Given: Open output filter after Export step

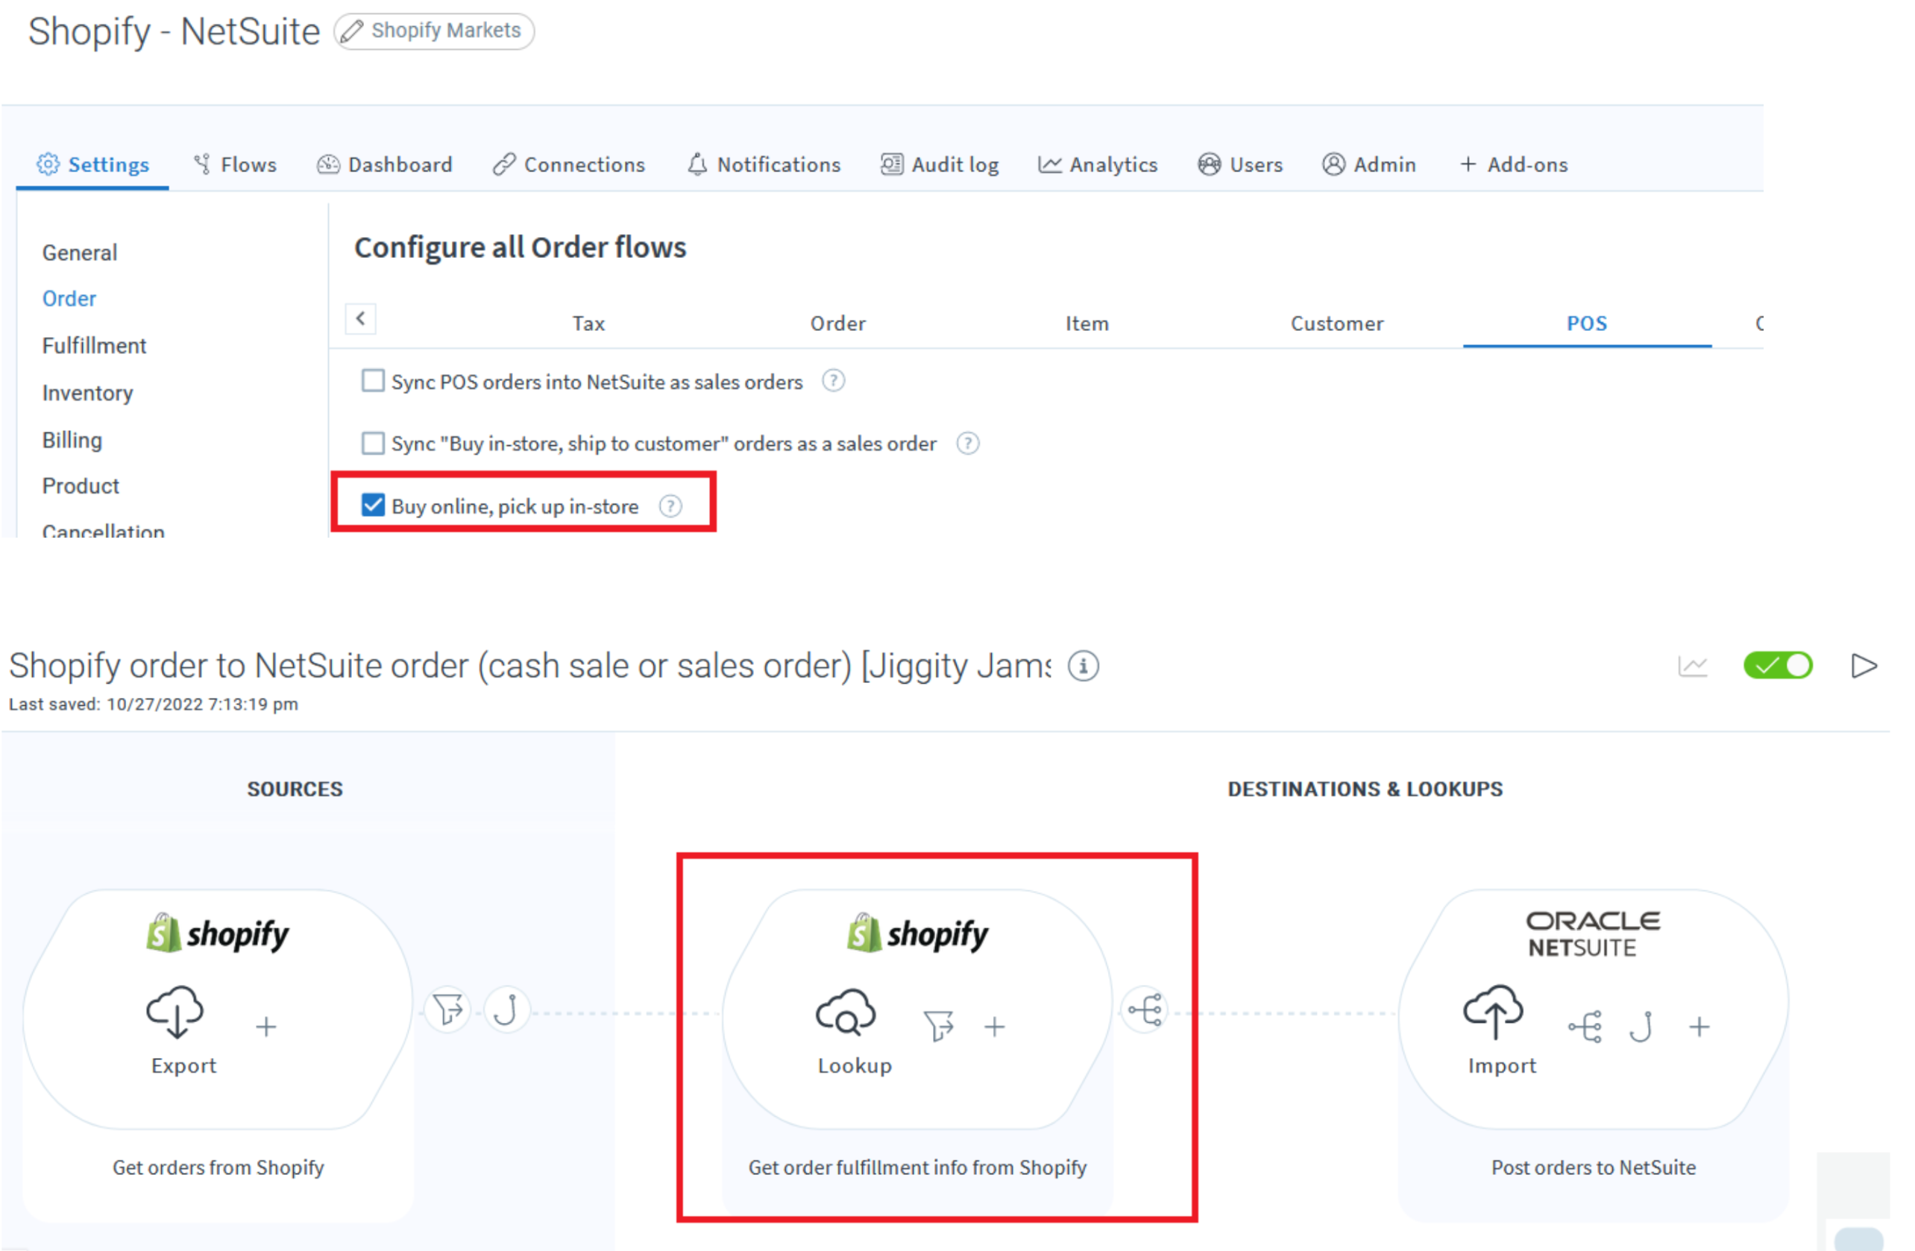Looking at the screenshot, I should point(448,1009).
